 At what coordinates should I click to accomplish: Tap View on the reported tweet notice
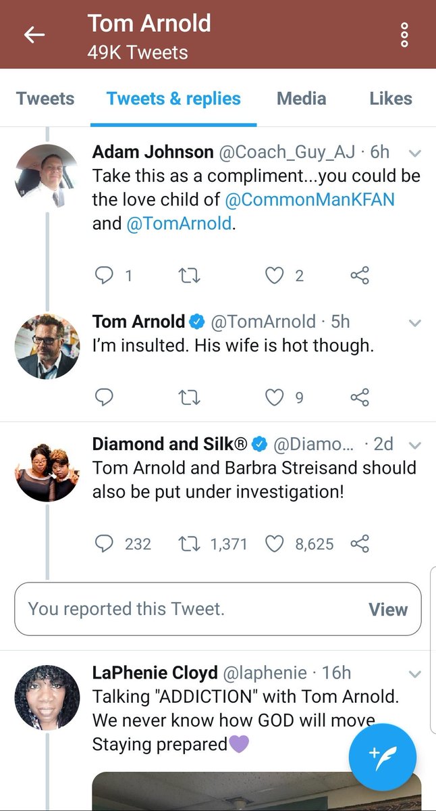(x=388, y=610)
